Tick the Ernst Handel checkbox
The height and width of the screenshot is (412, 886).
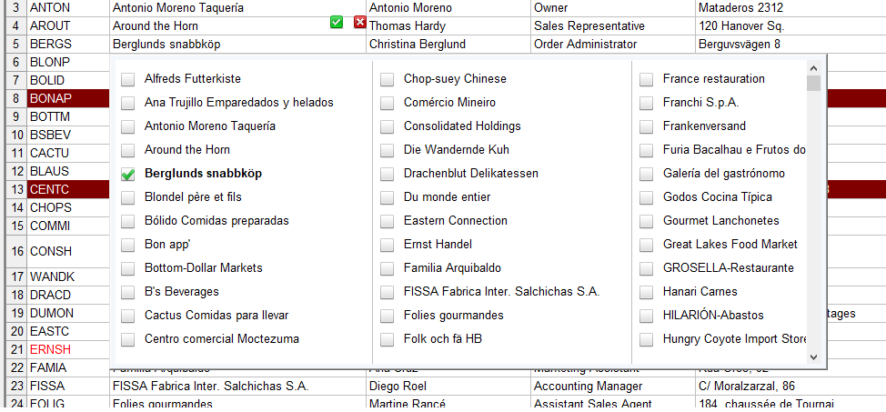(x=388, y=245)
